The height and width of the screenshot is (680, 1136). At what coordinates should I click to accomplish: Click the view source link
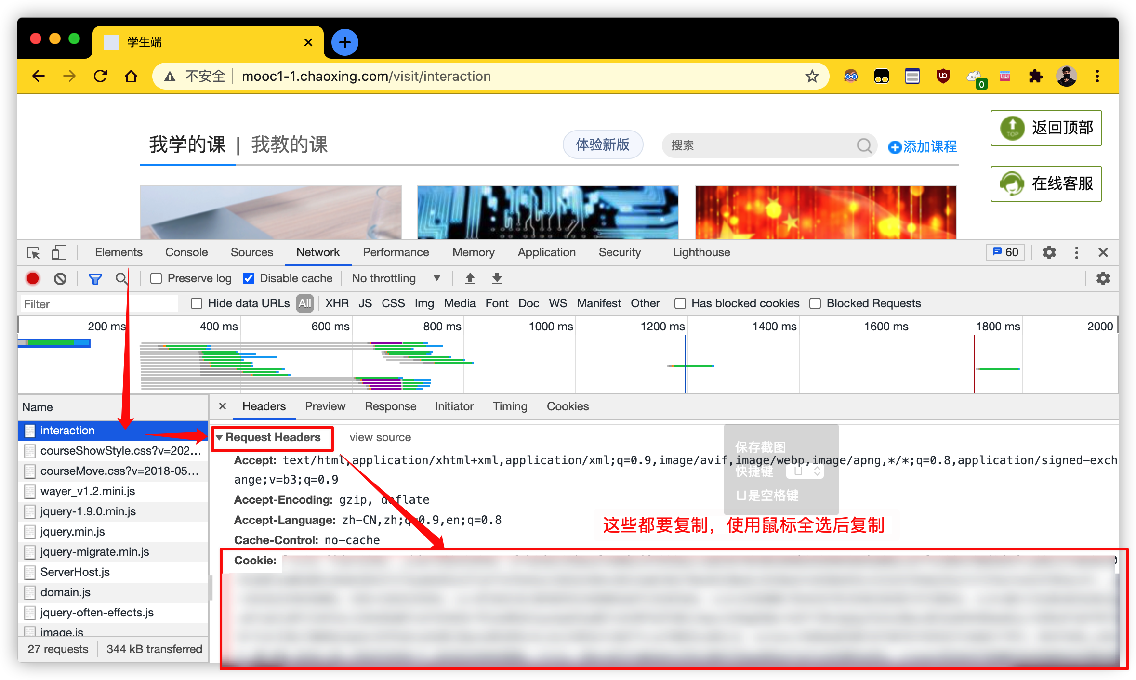tap(380, 437)
